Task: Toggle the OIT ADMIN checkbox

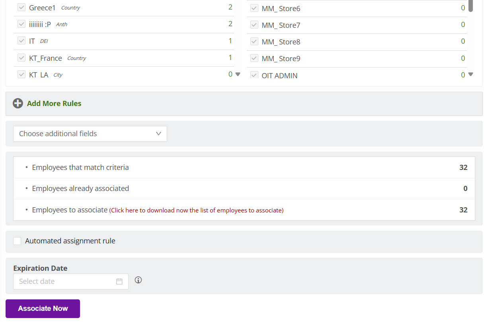Action: point(254,75)
